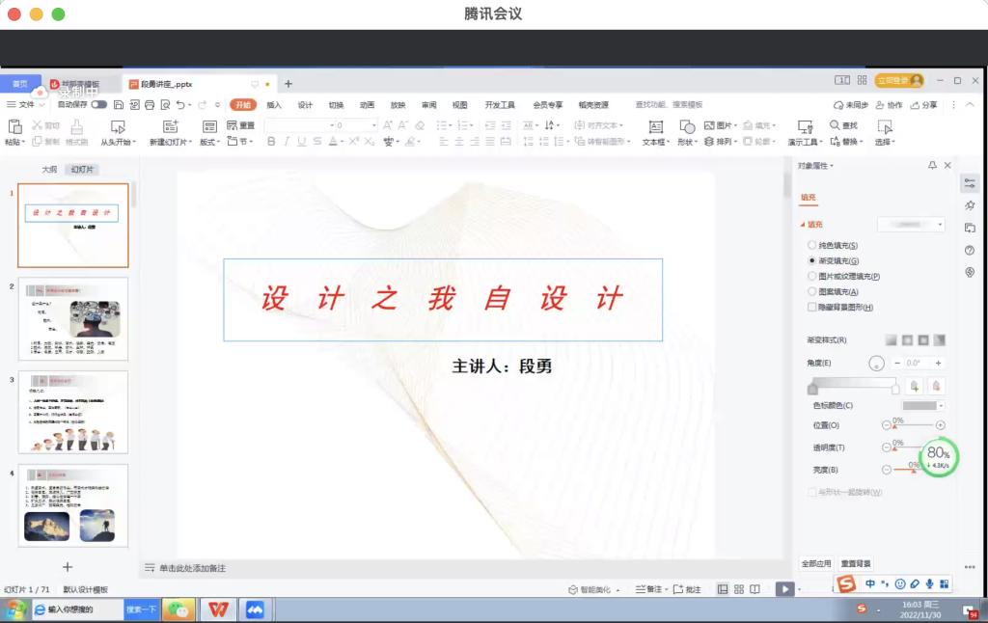The width and height of the screenshot is (988, 623).
Task: Select slide 3 thumbnail in slide panel
Action: click(72, 412)
